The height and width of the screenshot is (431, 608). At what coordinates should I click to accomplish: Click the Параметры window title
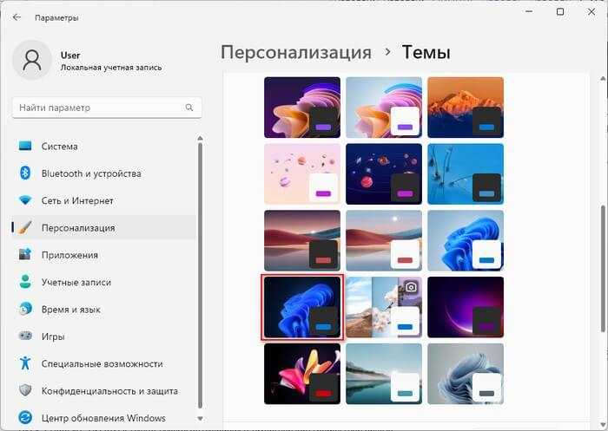56,18
